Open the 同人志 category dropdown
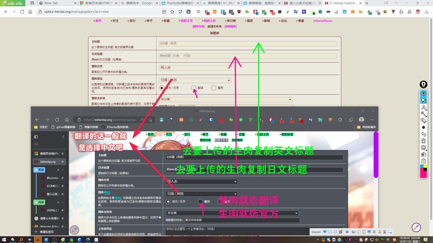Viewport: 433px width, 243px height. [195, 68]
